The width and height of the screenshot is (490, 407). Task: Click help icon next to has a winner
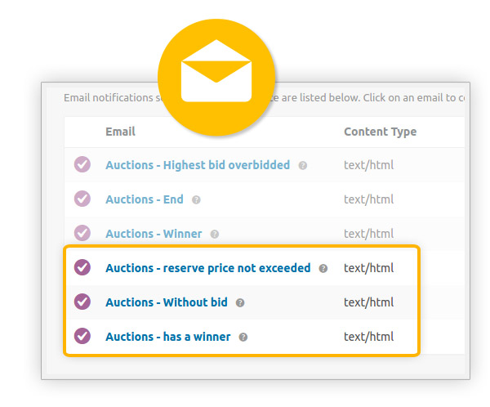coord(243,338)
